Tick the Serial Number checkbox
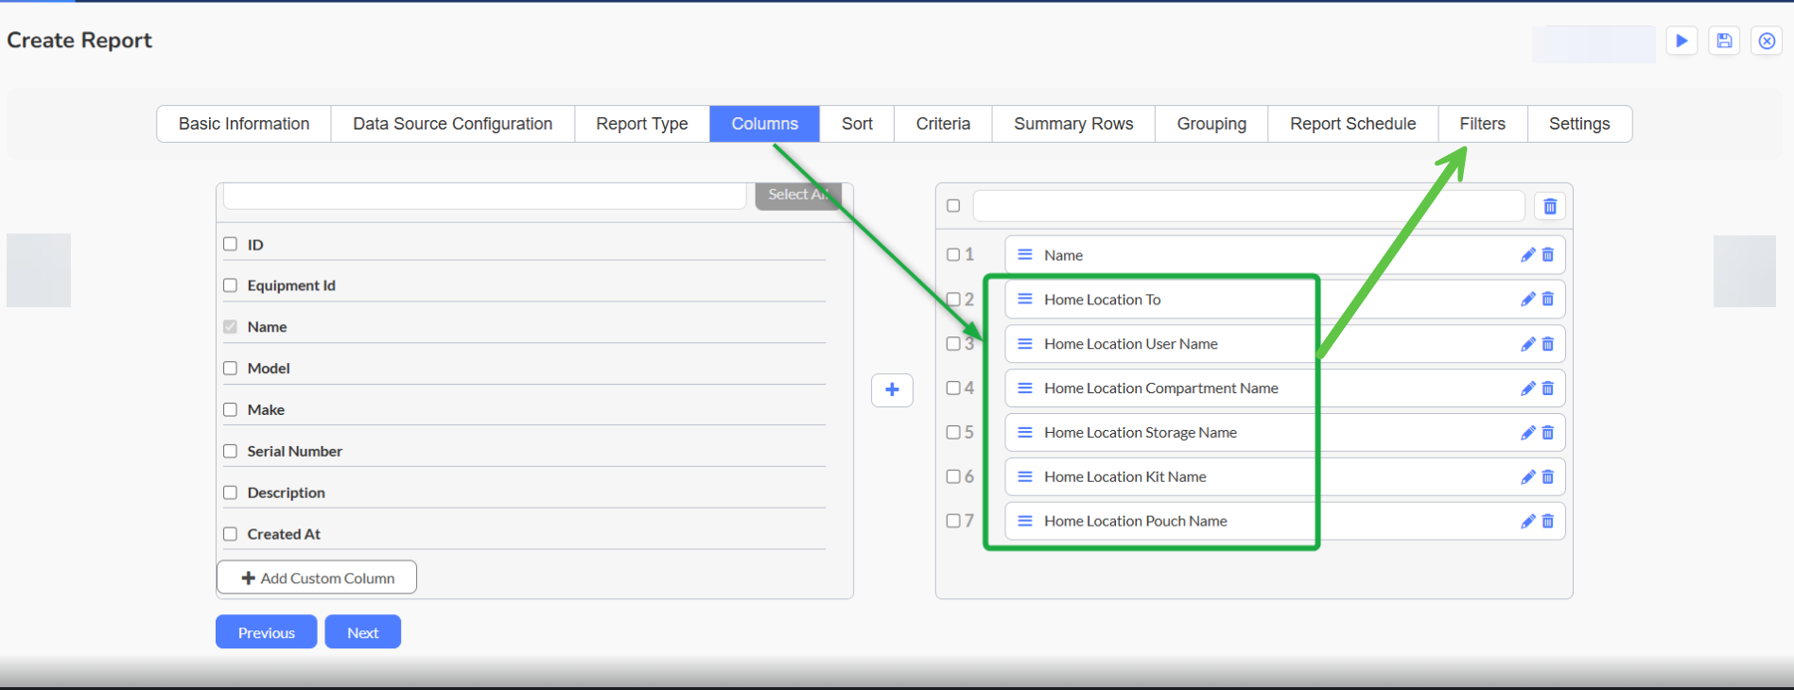 pyautogui.click(x=230, y=452)
